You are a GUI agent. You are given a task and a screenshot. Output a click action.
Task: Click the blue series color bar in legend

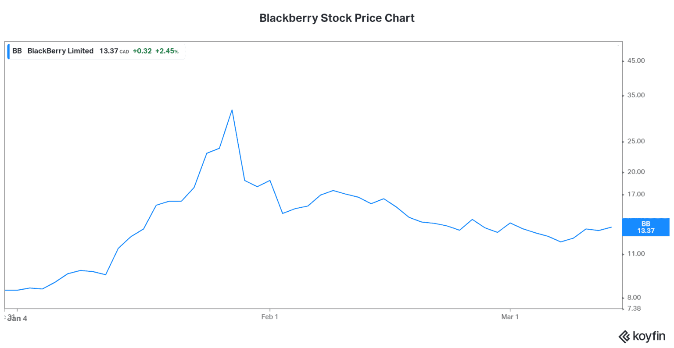click(x=8, y=51)
